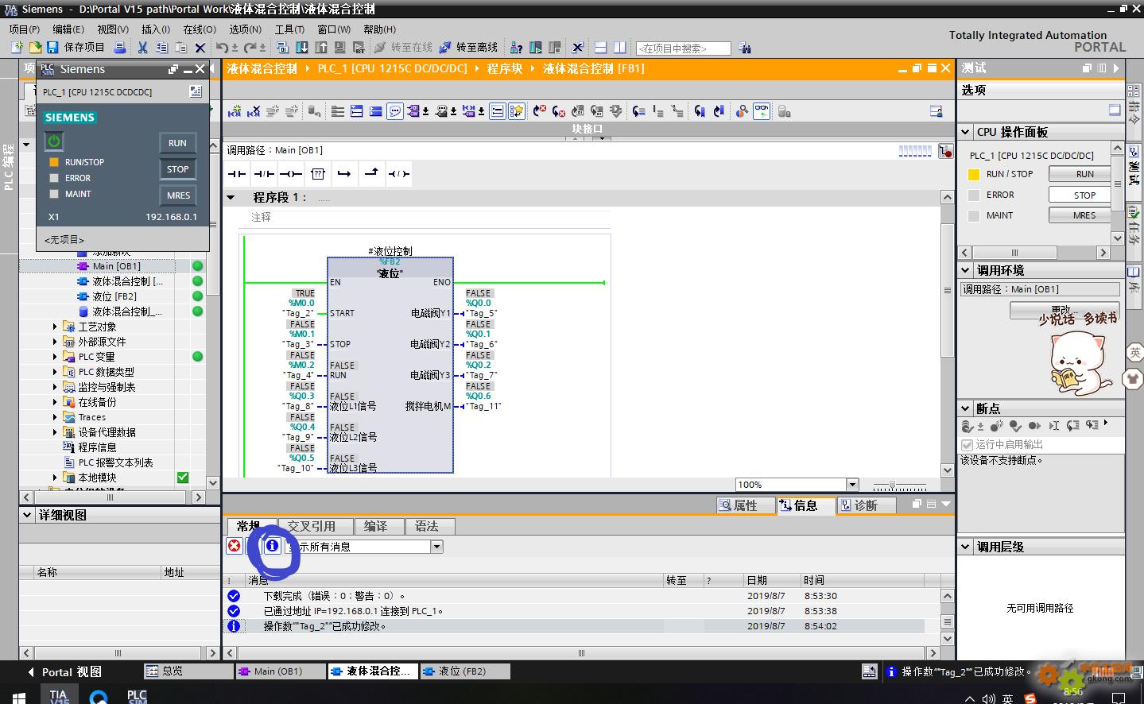Toggle enable outputs during run checkbox
Image resolution: width=1144 pixels, height=704 pixels.
coord(968,445)
